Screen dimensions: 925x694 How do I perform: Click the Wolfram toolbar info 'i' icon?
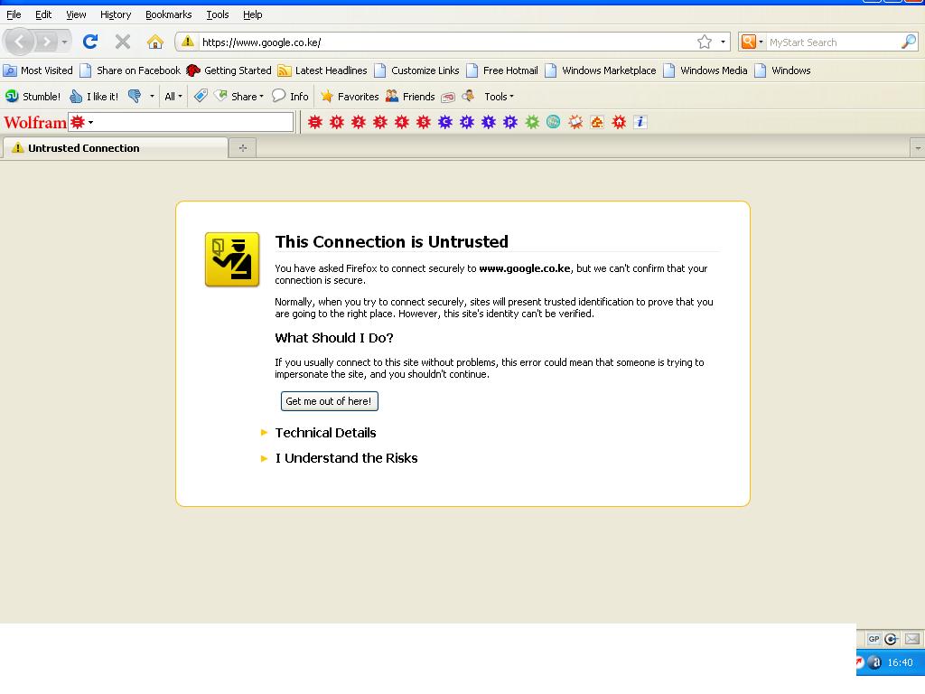point(640,122)
